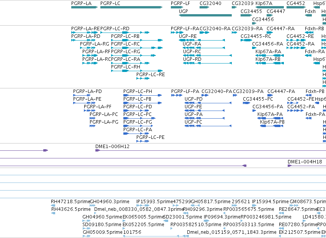Select the CG4447 gene label

pyautogui.click(x=276, y=11)
